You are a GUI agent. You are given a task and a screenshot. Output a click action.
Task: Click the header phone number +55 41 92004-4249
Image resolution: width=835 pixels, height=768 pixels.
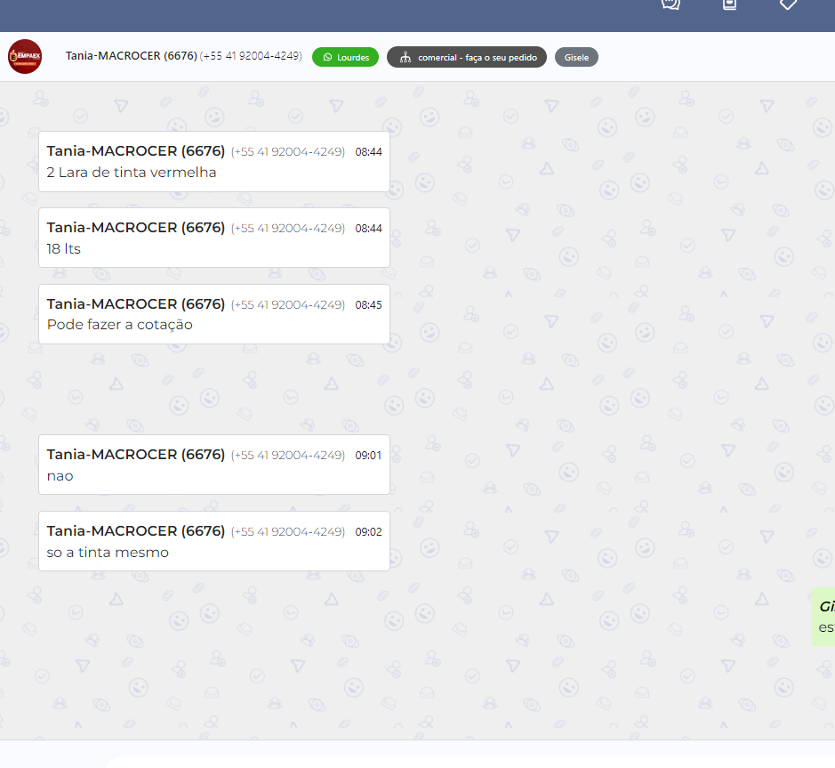pyautogui.click(x=251, y=56)
